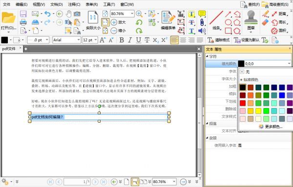Toggle underline text formatting
Image resolution: width=293 pixels, height=187 pixels.
[x=139, y=40]
